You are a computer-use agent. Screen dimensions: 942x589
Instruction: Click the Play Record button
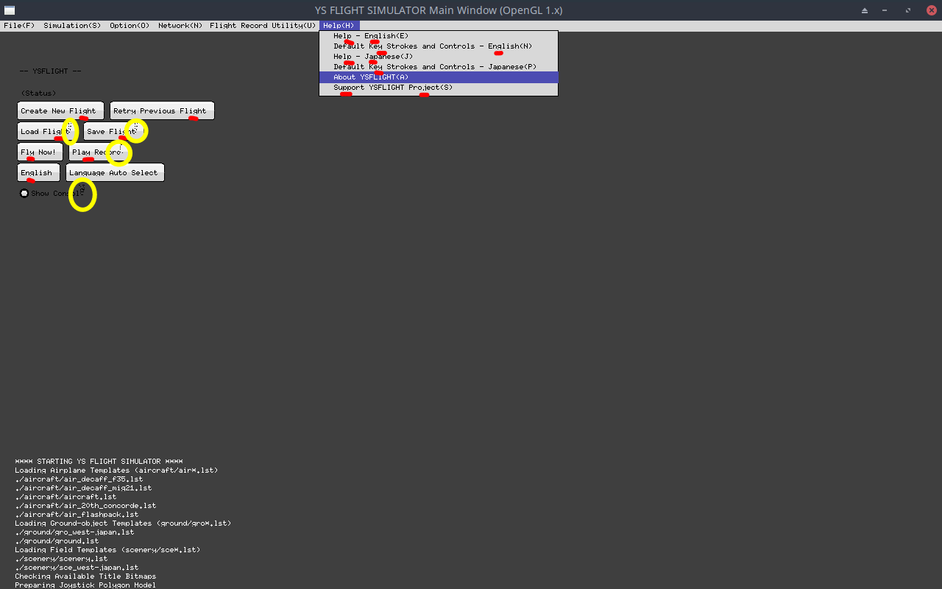pyautogui.click(x=99, y=152)
